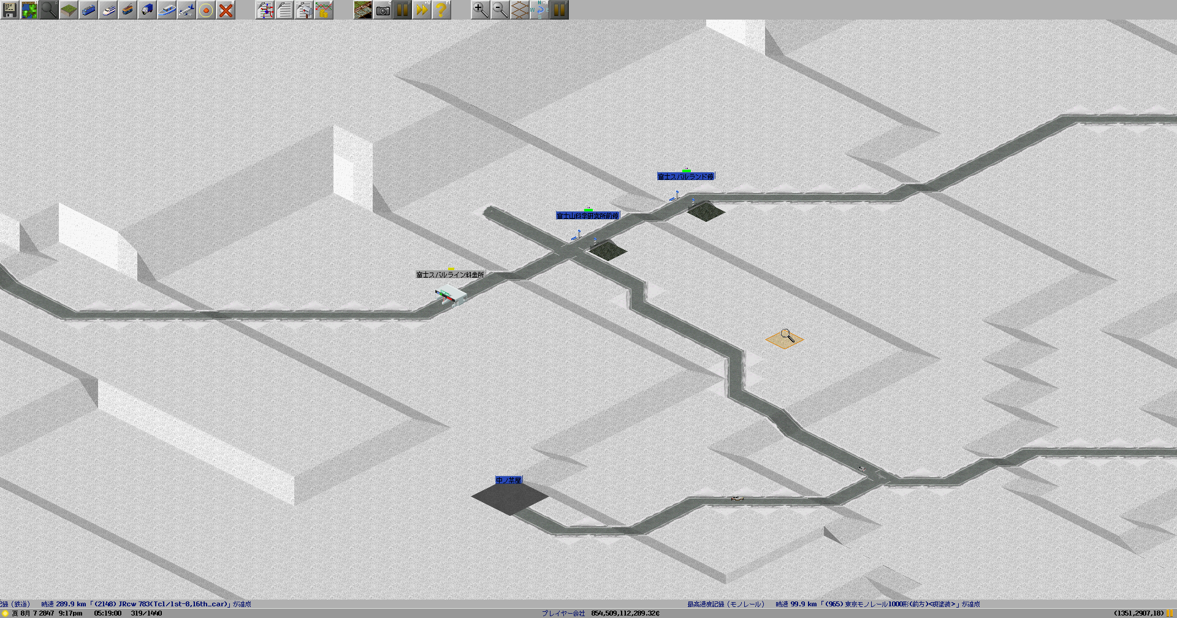Open the airplane airport tools
Image resolution: width=1177 pixels, height=618 pixels.
(x=186, y=10)
